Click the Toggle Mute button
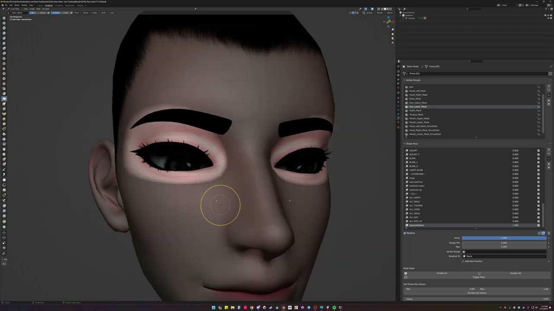The image size is (554, 311). (x=477, y=277)
